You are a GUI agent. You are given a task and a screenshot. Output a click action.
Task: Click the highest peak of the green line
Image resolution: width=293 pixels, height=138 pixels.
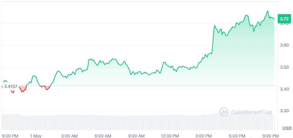coord(268,11)
